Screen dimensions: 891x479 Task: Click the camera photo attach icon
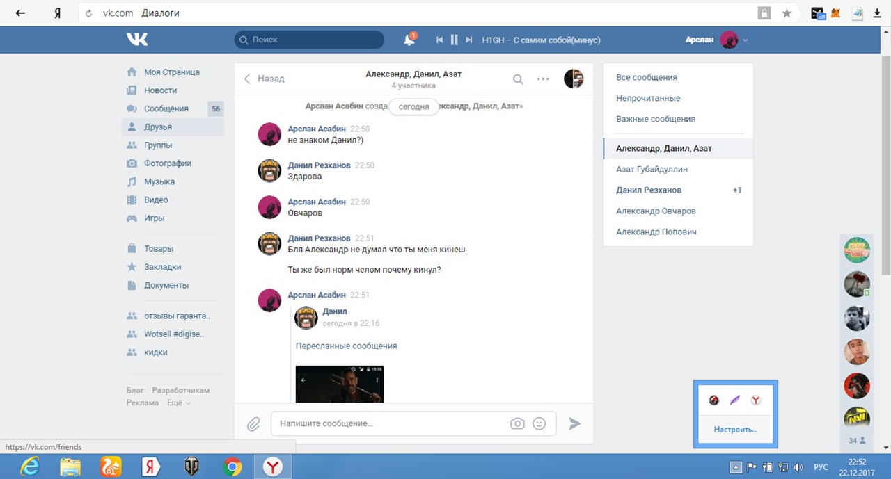(x=517, y=423)
